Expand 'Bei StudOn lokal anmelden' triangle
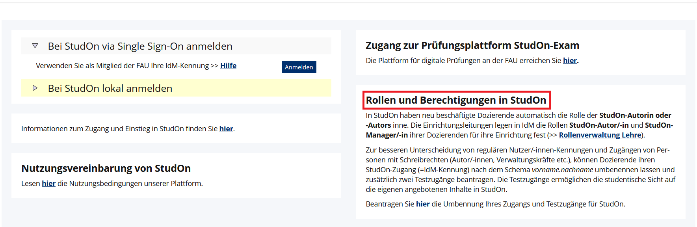The image size is (697, 227). point(35,88)
